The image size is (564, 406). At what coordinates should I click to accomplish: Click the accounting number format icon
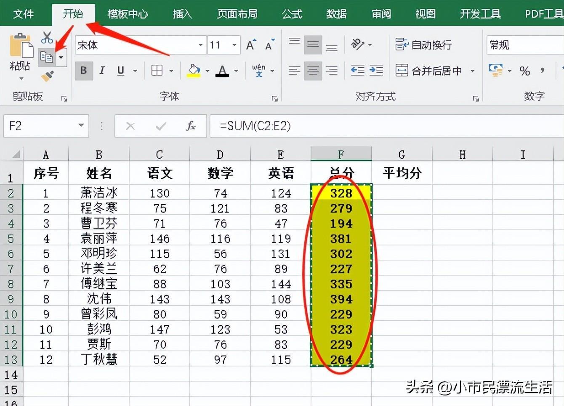coord(496,70)
